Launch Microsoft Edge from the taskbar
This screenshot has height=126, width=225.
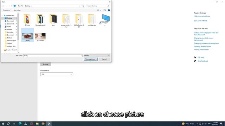point(20,124)
